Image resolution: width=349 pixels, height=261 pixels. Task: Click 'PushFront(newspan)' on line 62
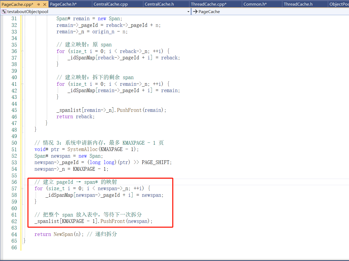(x=125, y=221)
